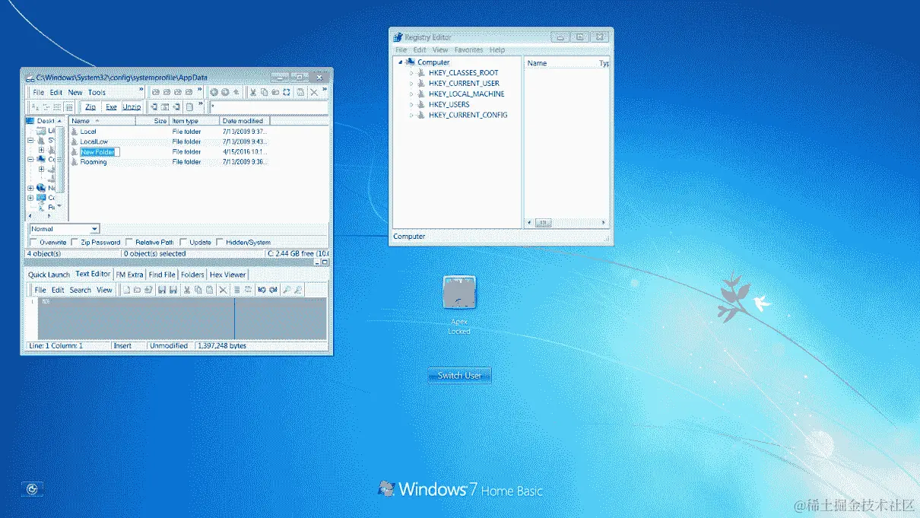The width and height of the screenshot is (920, 518).
Task: Tick the Update checkbox
Action: click(184, 243)
